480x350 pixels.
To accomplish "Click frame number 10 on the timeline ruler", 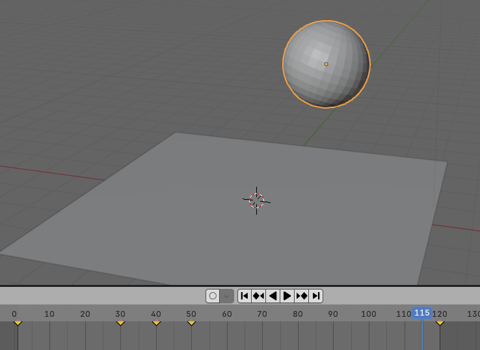I will 49,314.
